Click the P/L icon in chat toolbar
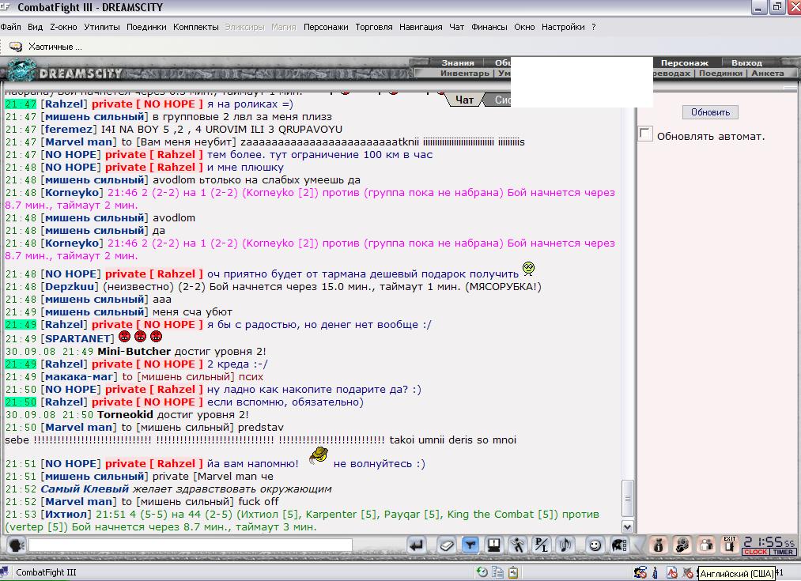This screenshot has width=801, height=581. tap(541, 545)
